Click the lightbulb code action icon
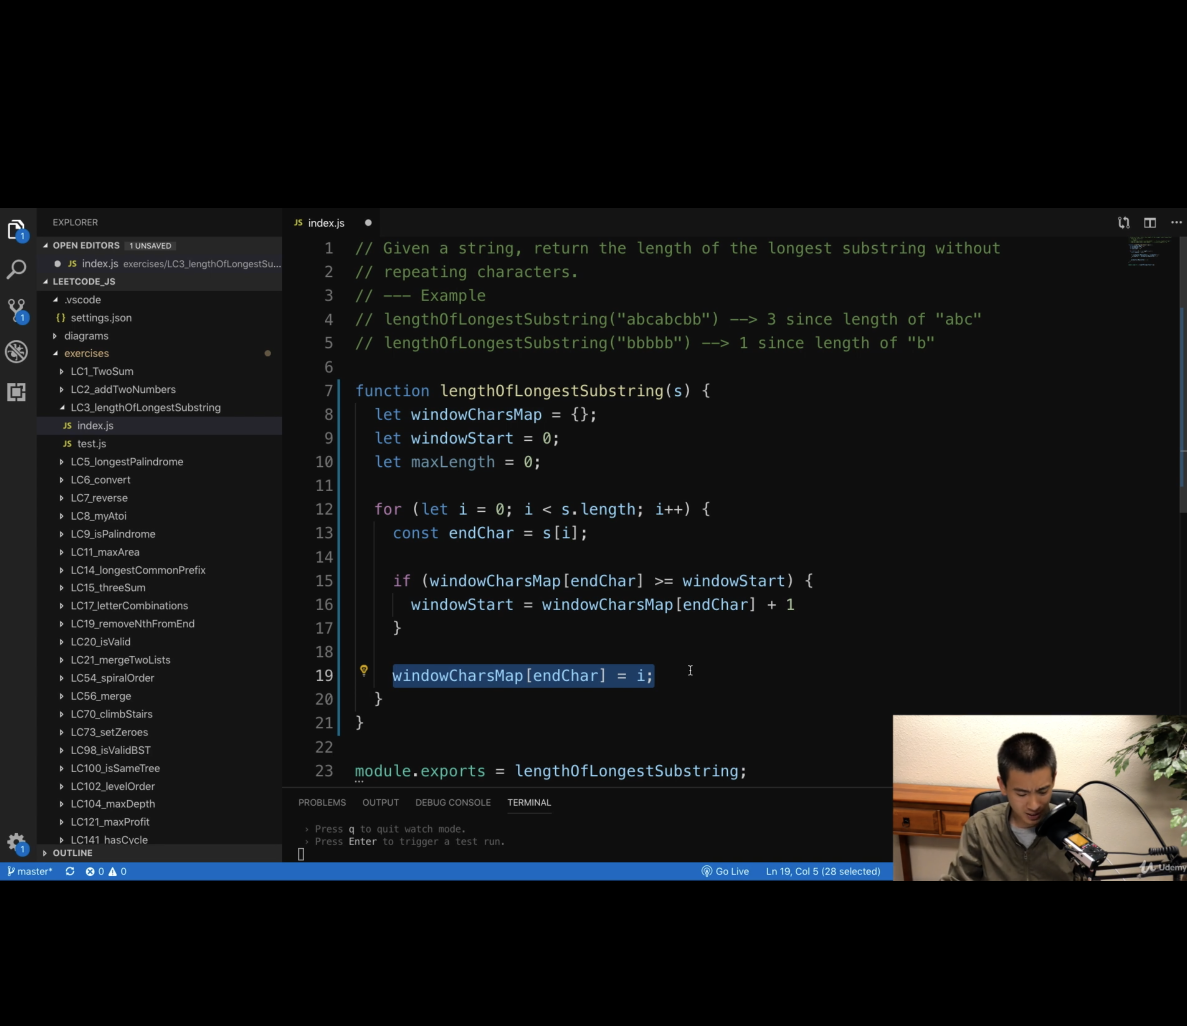The height and width of the screenshot is (1026, 1187). tap(364, 670)
